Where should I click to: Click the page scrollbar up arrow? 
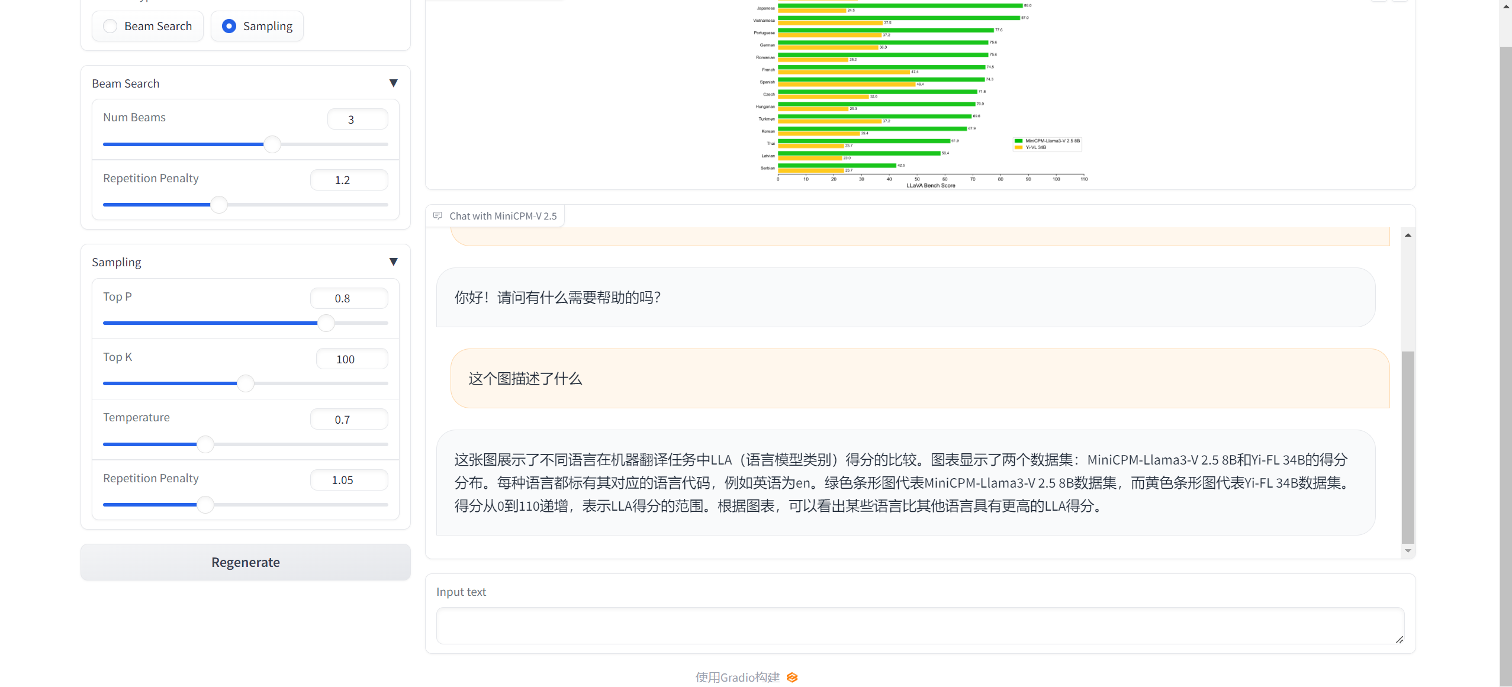pos(1506,6)
